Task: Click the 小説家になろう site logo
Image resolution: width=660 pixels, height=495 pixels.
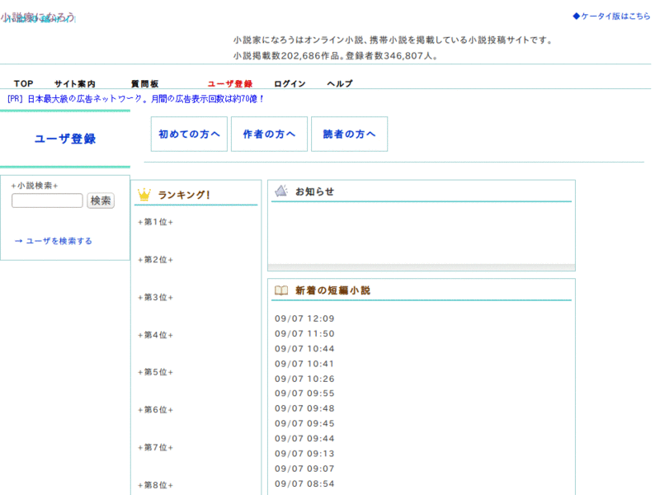Action: (40, 16)
